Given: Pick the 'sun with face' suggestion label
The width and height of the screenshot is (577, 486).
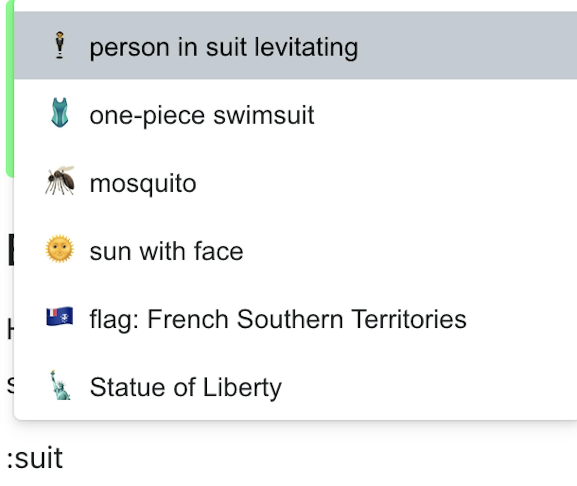Looking at the screenshot, I should click(x=166, y=251).
